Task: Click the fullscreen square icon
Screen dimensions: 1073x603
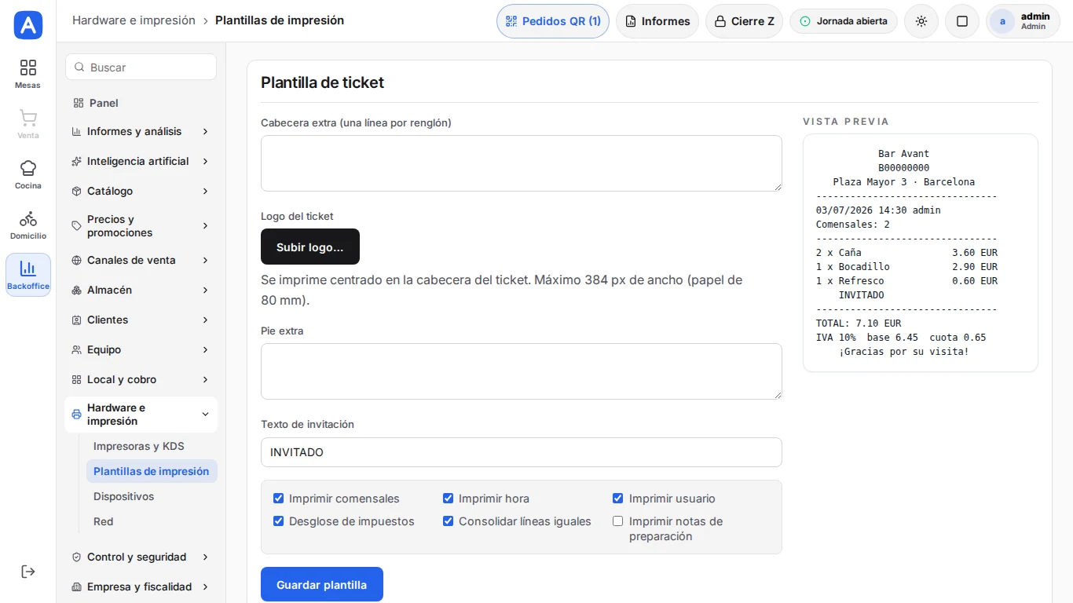Action: point(962,21)
